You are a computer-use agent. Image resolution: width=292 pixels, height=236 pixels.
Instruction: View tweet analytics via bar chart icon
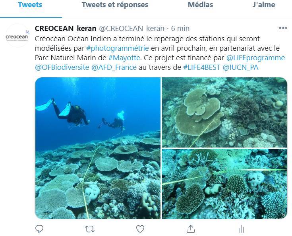(241, 229)
